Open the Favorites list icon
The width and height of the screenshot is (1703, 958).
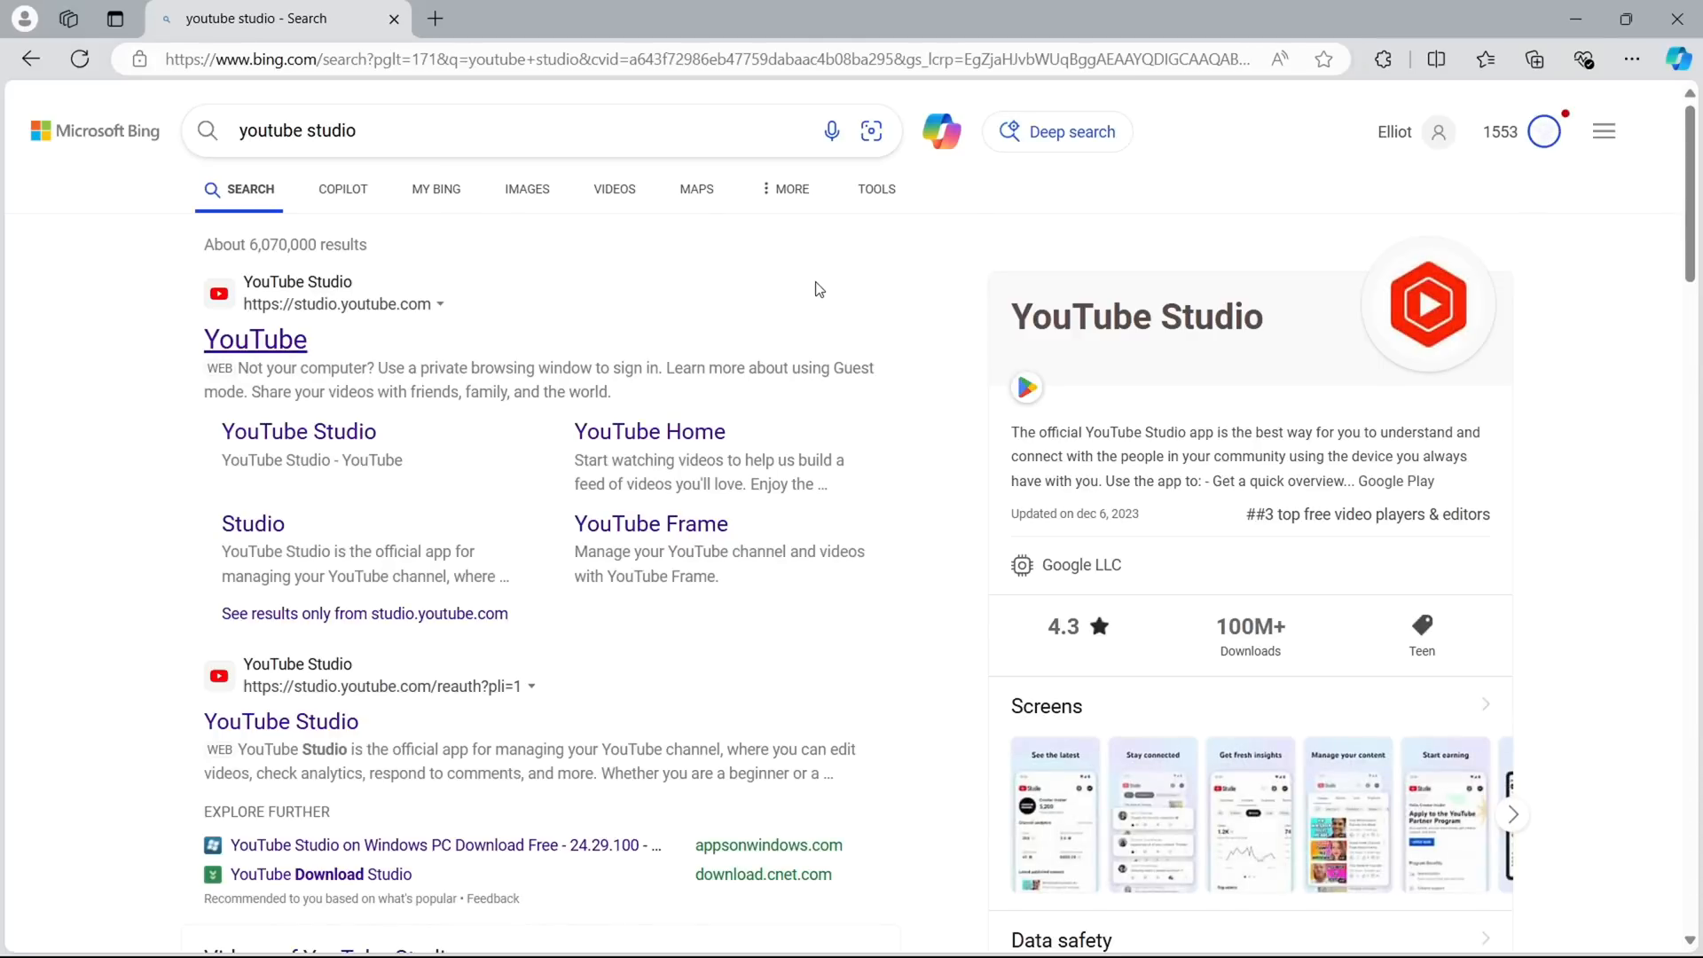pos(1486,59)
